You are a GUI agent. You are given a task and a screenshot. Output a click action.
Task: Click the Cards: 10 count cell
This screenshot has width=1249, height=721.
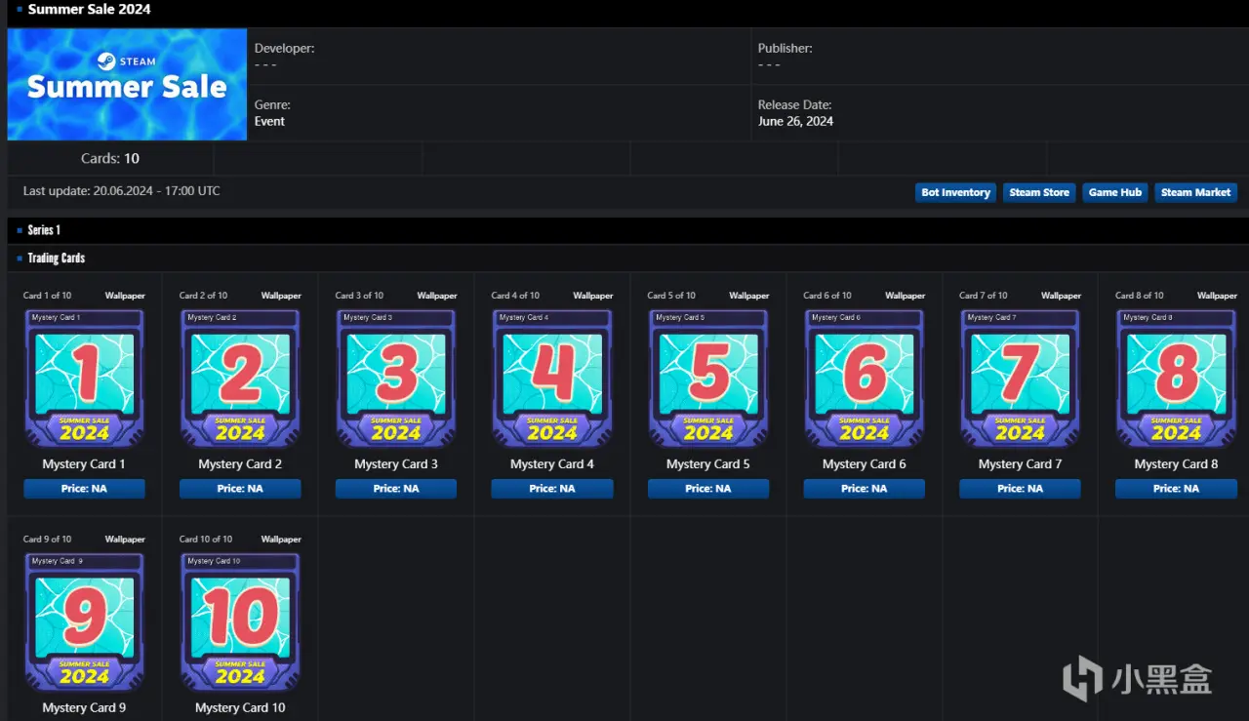pyautogui.click(x=110, y=158)
